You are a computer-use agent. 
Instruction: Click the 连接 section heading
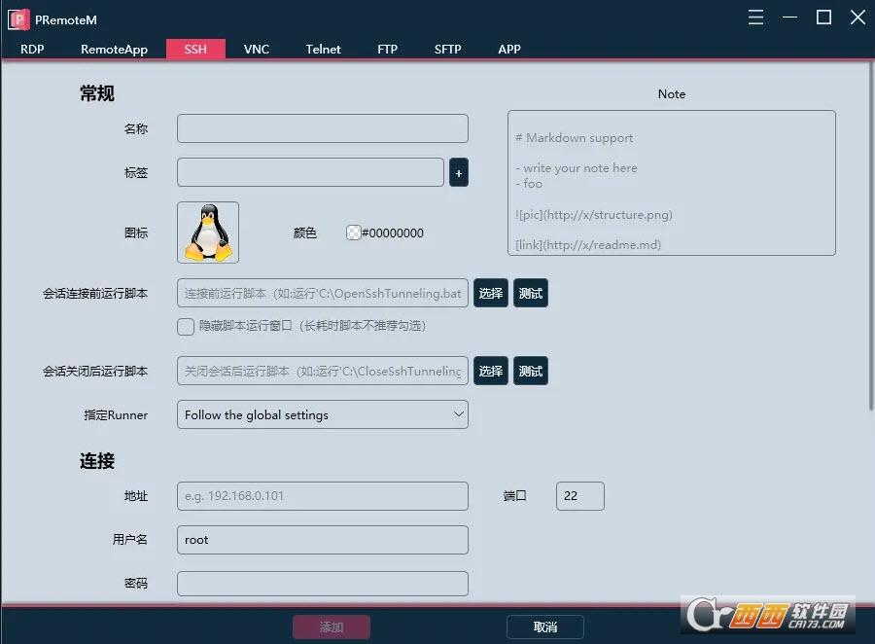click(97, 461)
